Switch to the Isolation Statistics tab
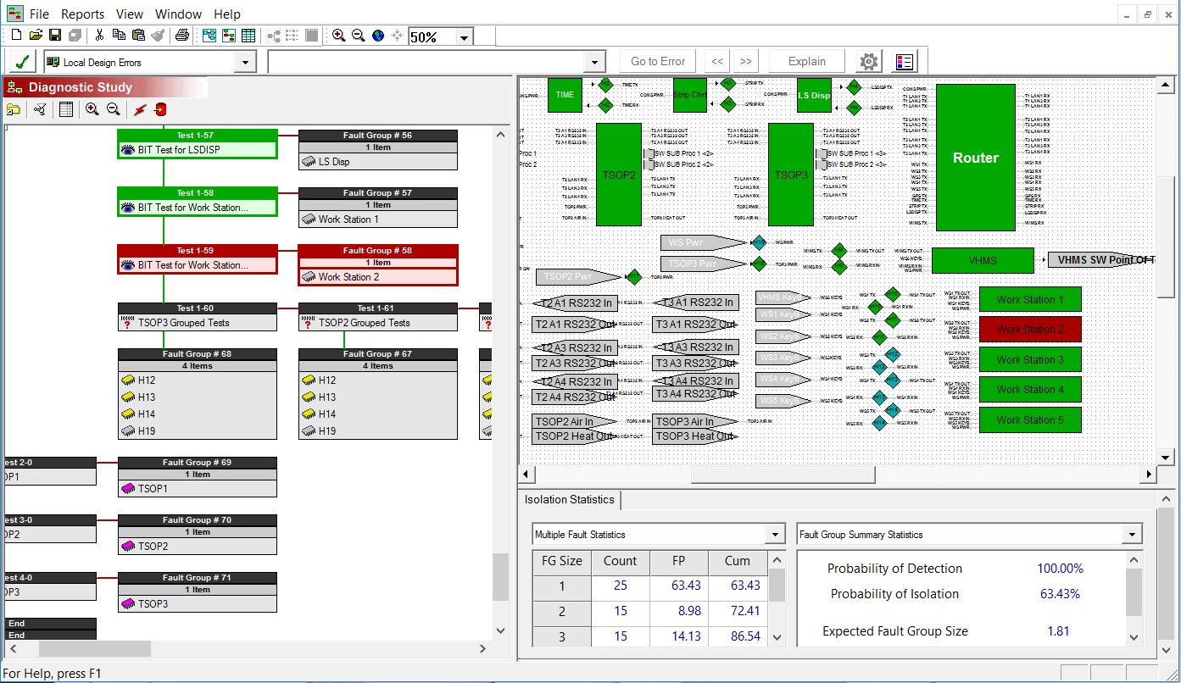The height and width of the screenshot is (683, 1181). (x=569, y=500)
